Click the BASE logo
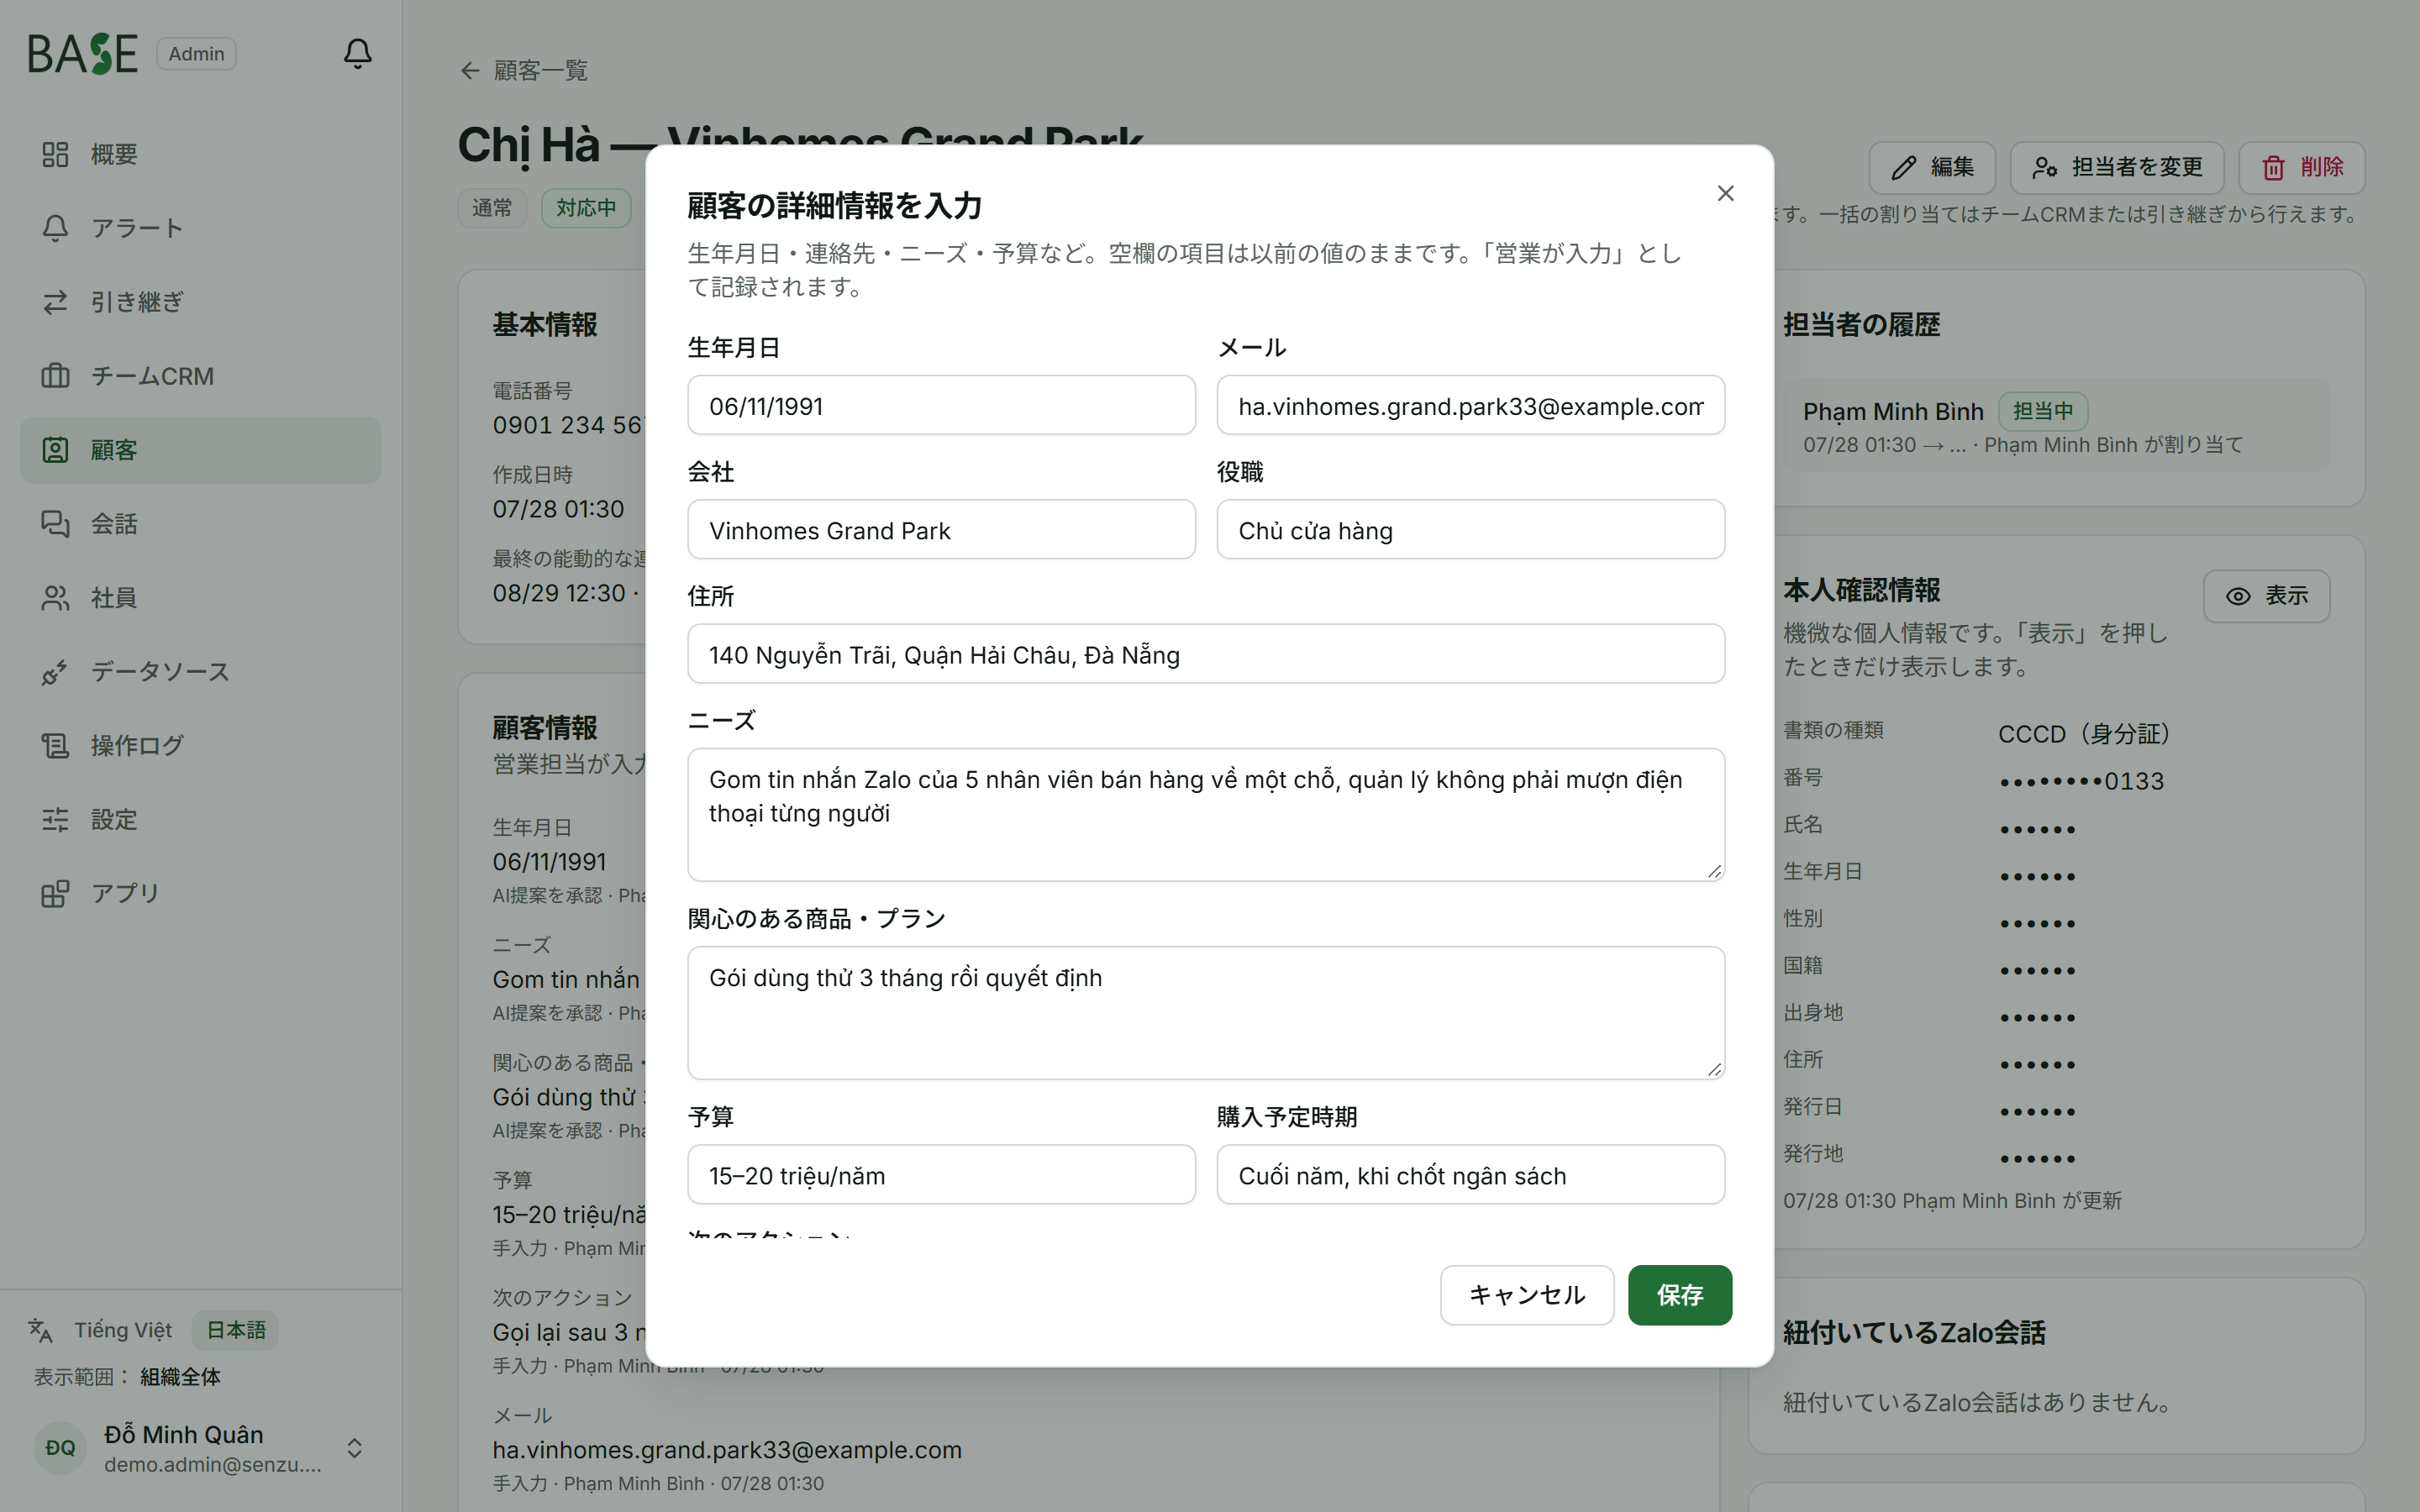This screenshot has width=2420, height=1512. [x=82, y=54]
